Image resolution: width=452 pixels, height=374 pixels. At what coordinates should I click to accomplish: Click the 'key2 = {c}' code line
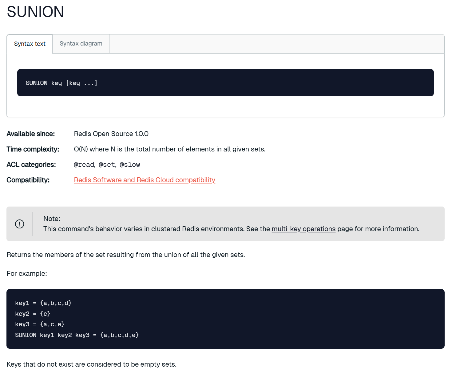coord(33,314)
